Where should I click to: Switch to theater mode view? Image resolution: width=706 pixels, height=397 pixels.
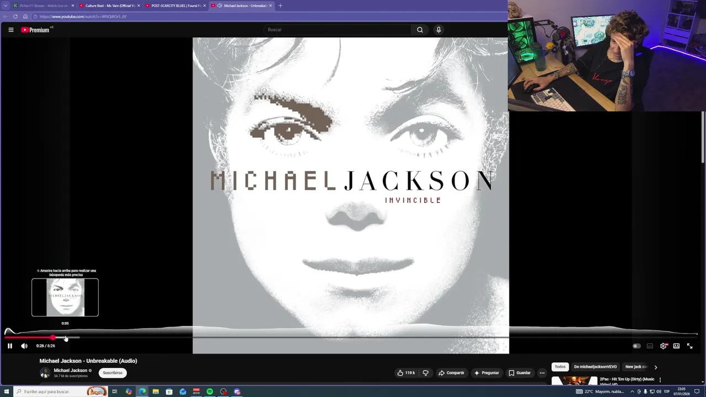[x=676, y=346]
